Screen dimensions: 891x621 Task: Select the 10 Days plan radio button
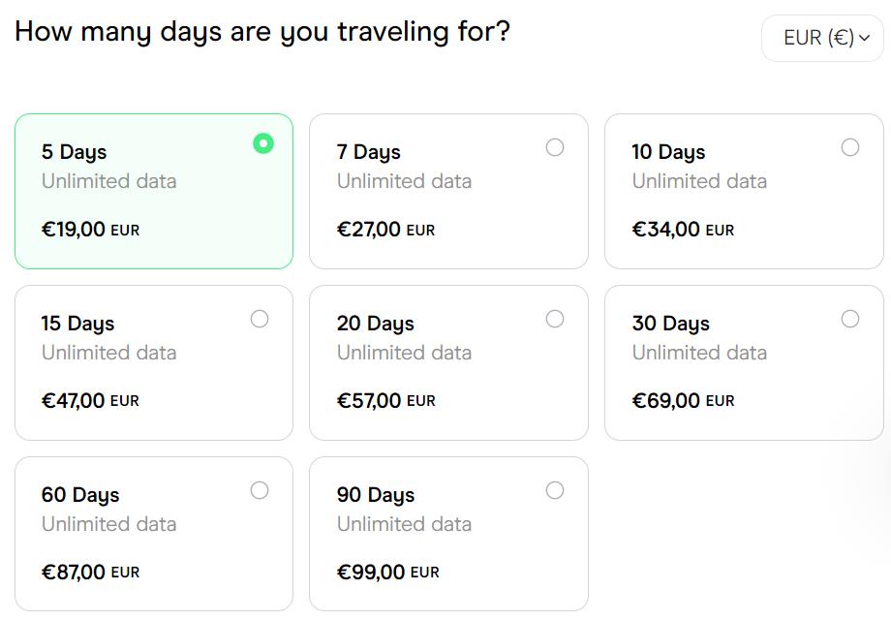(x=850, y=147)
